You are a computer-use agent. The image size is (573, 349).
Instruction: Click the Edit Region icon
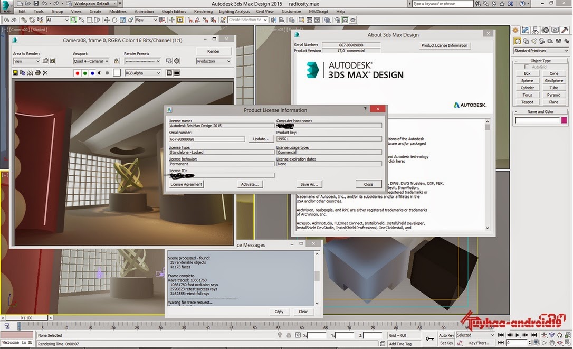click(x=45, y=61)
